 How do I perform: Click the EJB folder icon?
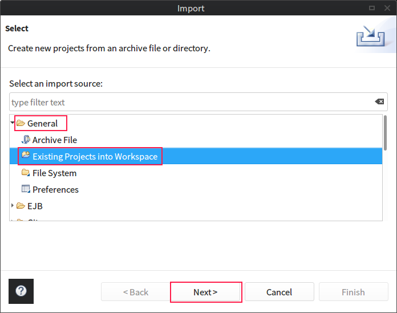click(x=21, y=206)
